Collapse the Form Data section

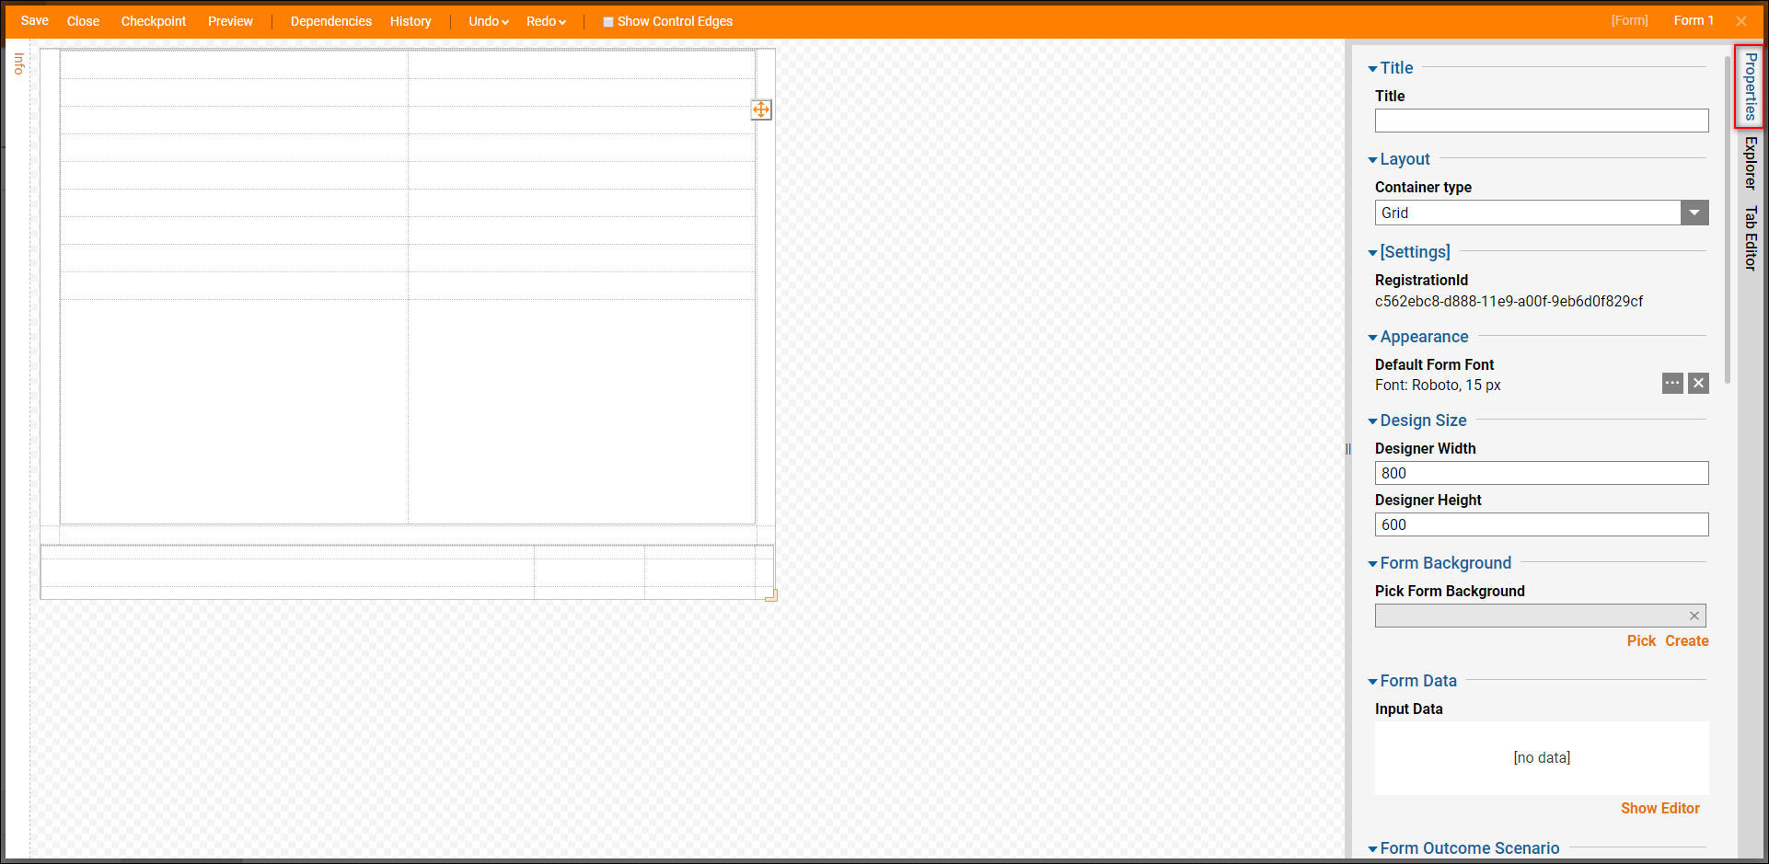coord(1372,682)
